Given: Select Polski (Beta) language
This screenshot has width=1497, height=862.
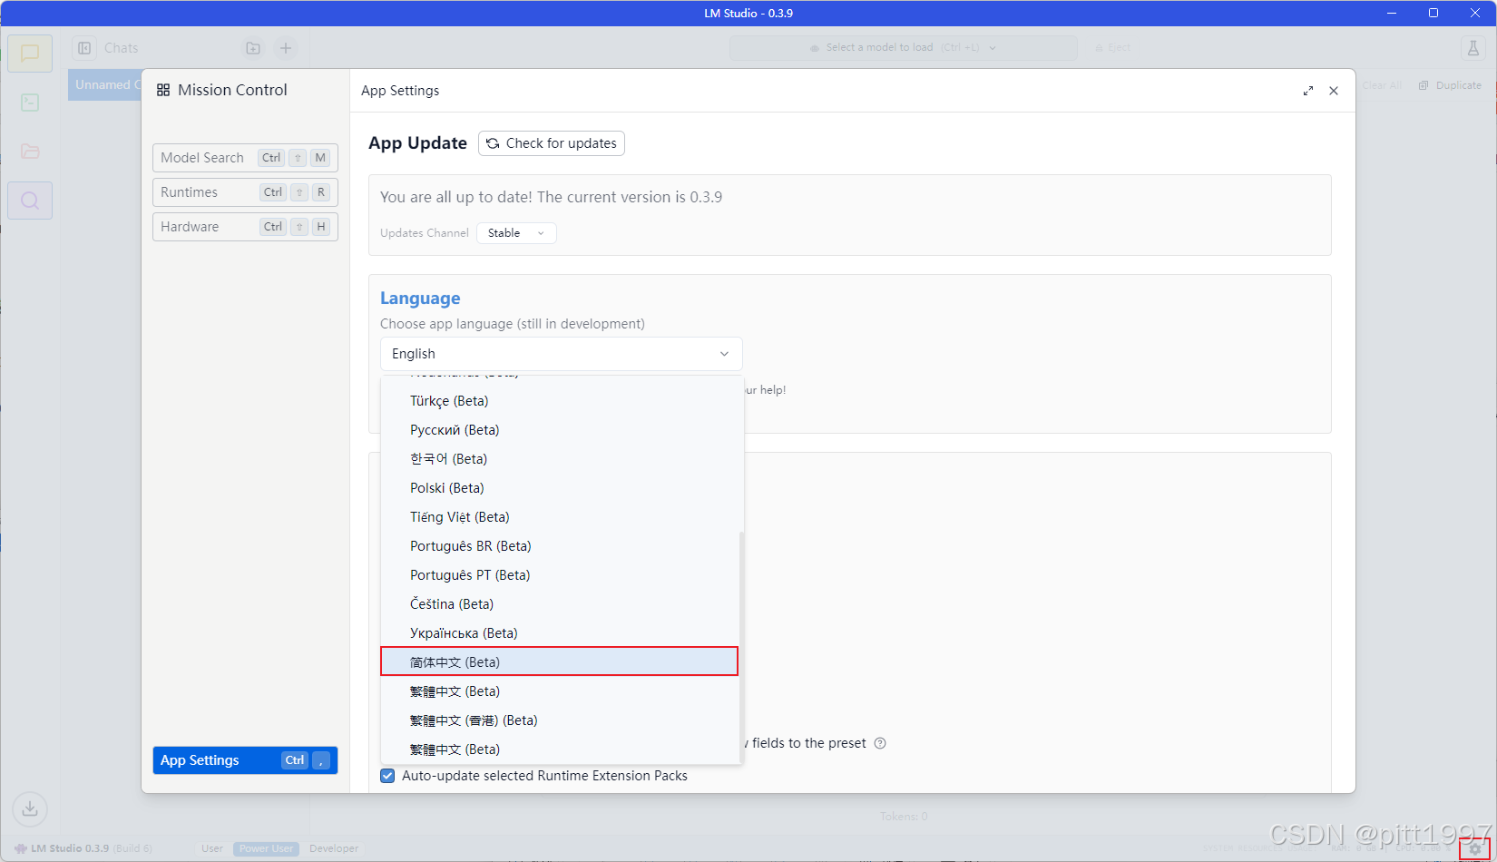Looking at the screenshot, I should coord(560,488).
